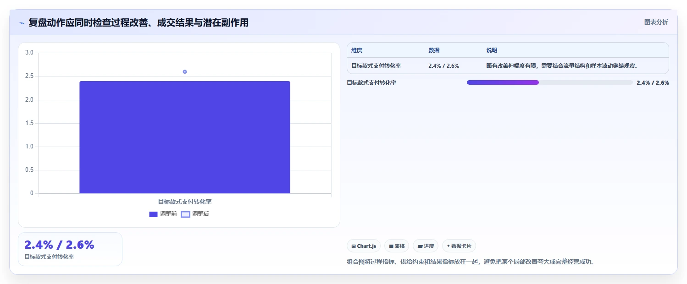Click the 调整前 purple bar in chart
Screen dimensions: 687x284
pos(185,137)
